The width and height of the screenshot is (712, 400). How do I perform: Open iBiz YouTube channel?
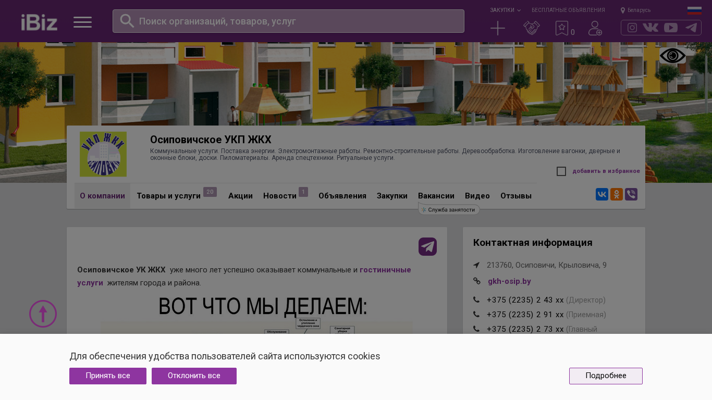click(x=671, y=28)
